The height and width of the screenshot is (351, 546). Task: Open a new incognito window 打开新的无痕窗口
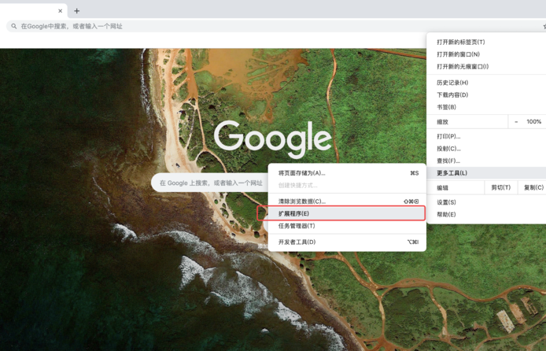pos(463,67)
